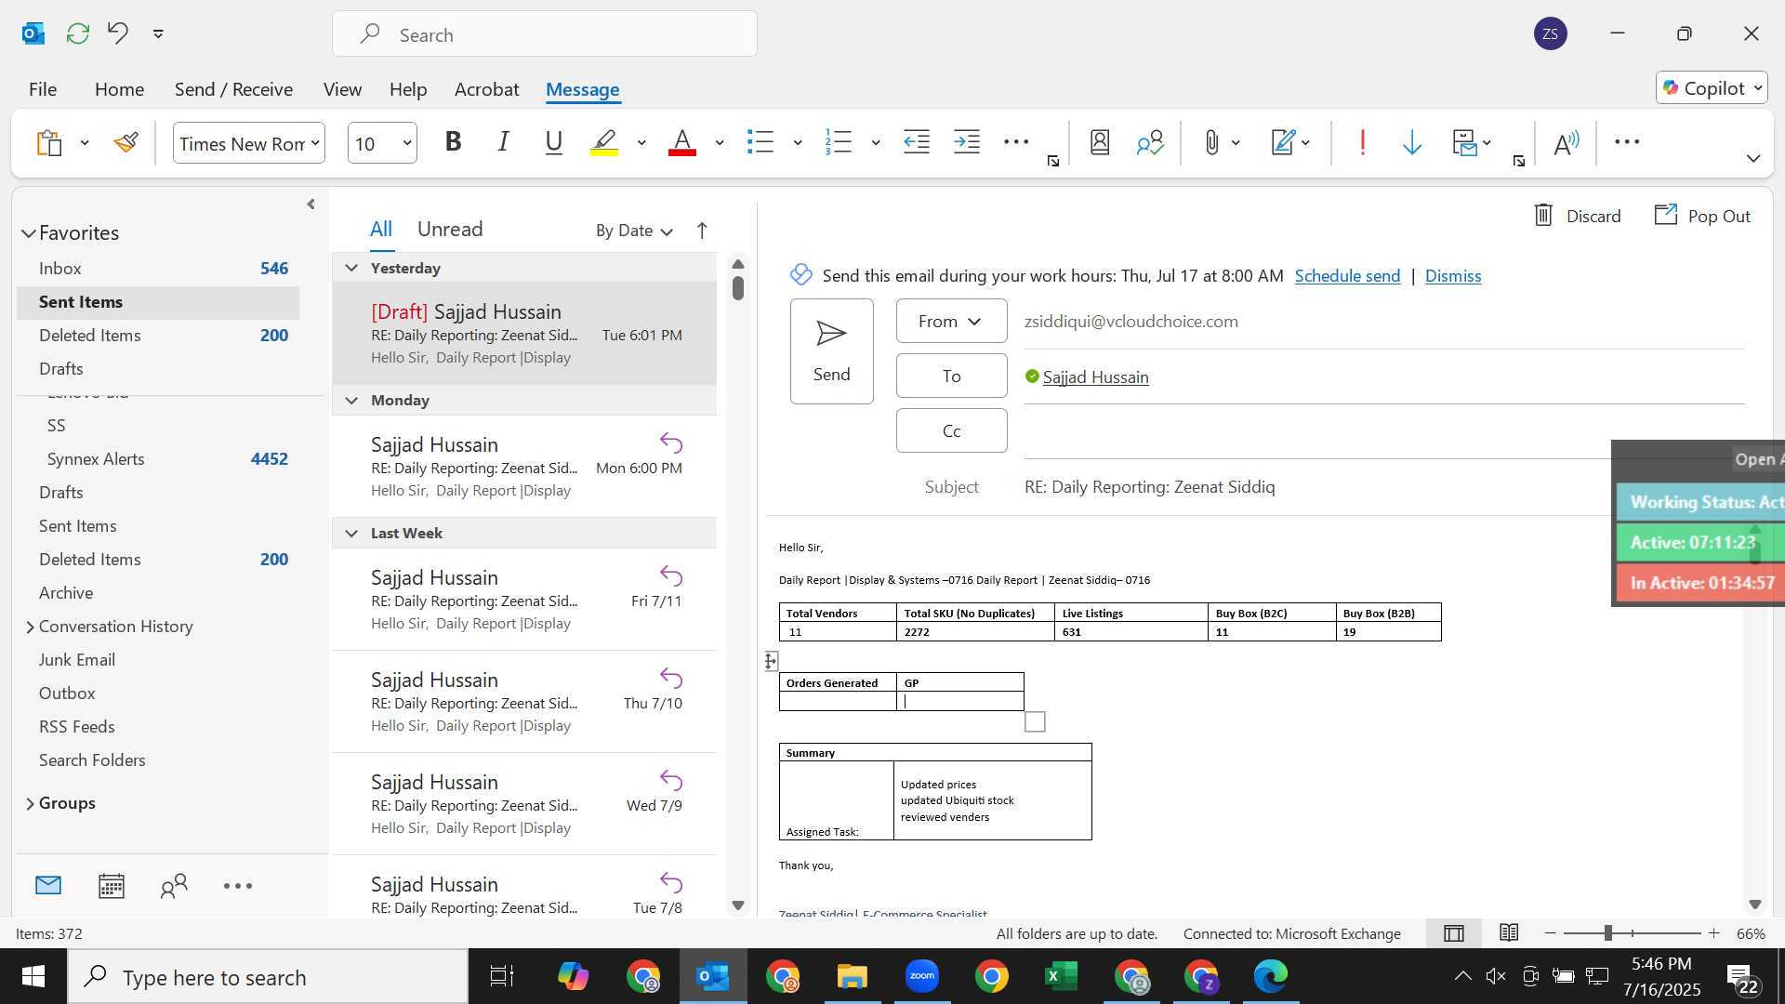
Task: Dismiss the work hours suggestion
Action: tap(1453, 276)
